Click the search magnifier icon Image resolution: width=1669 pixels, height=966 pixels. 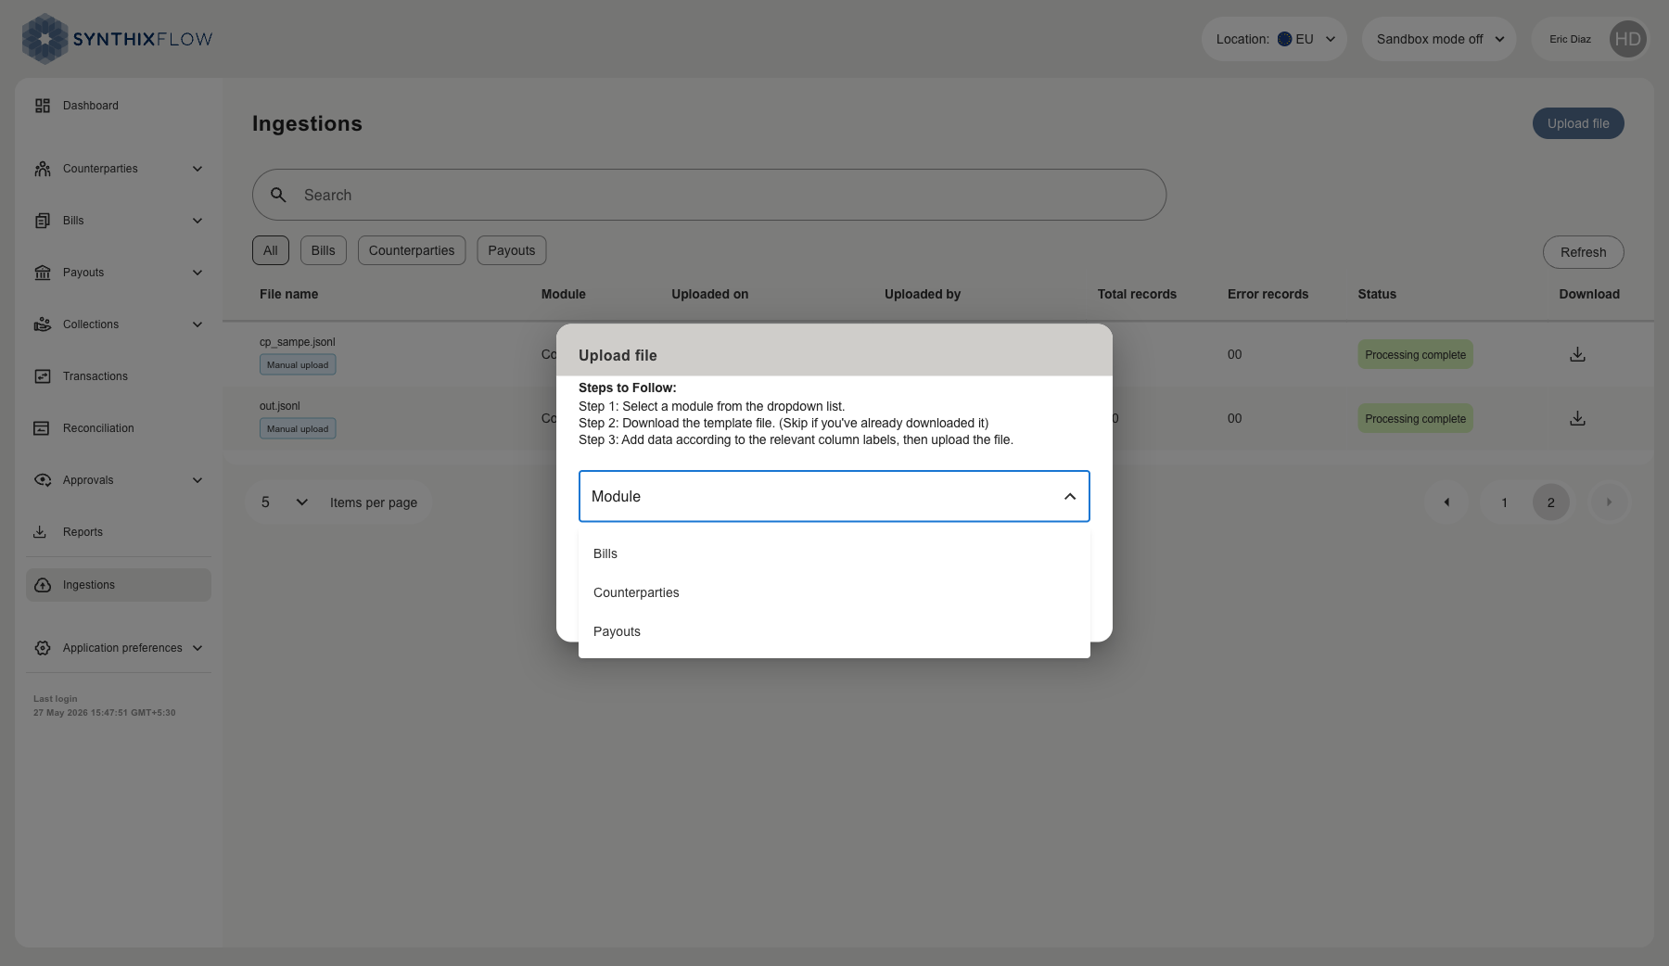coord(278,195)
